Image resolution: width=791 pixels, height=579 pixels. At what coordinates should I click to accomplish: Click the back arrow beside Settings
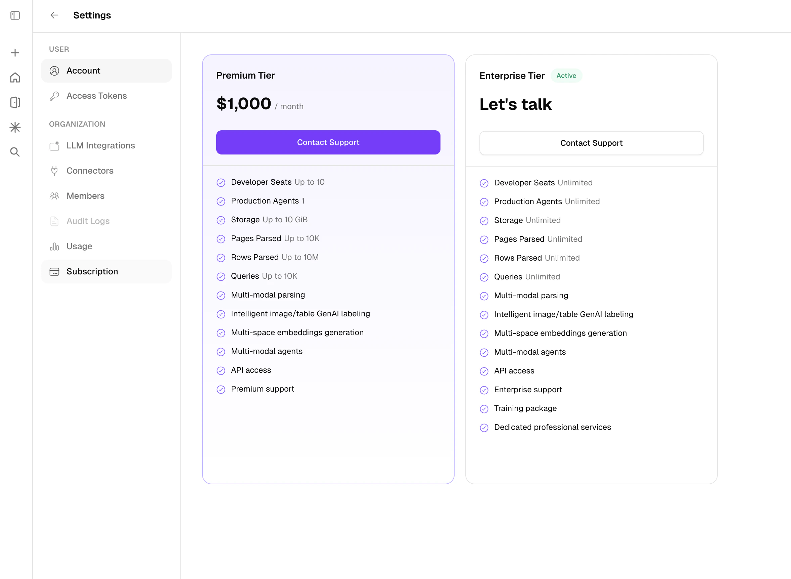coord(54,15)
